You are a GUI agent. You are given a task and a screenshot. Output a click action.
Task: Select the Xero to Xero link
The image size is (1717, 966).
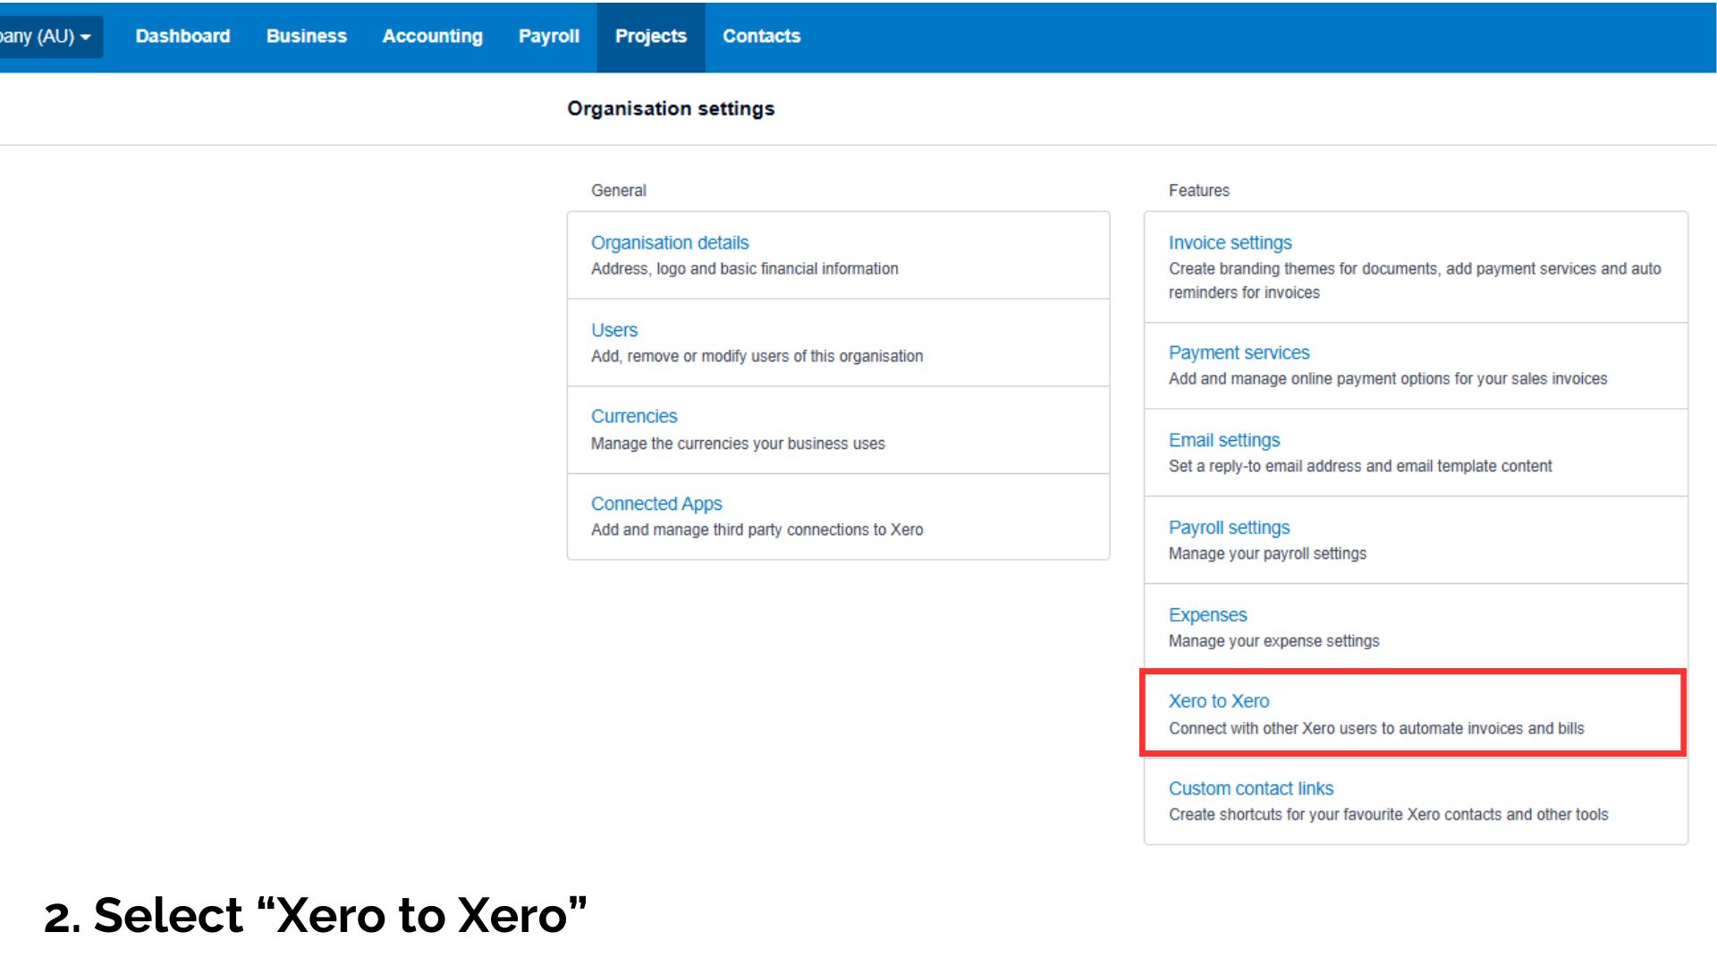tap(1218, 701)
